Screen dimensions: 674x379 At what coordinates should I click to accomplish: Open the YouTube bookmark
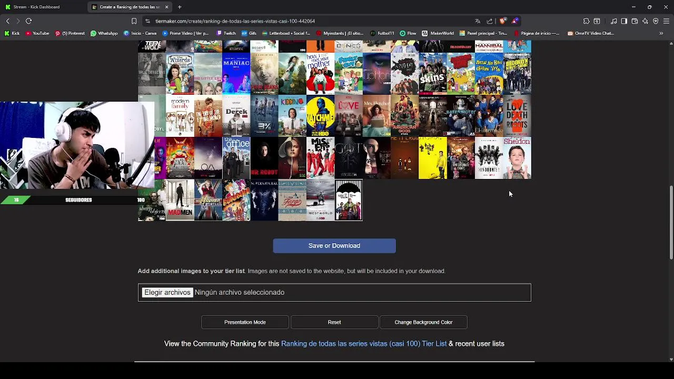(37, 33)
